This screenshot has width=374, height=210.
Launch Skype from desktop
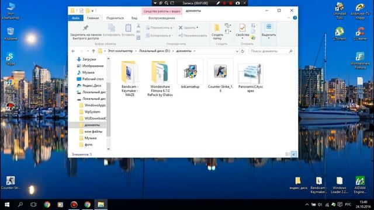coord(10,58)
